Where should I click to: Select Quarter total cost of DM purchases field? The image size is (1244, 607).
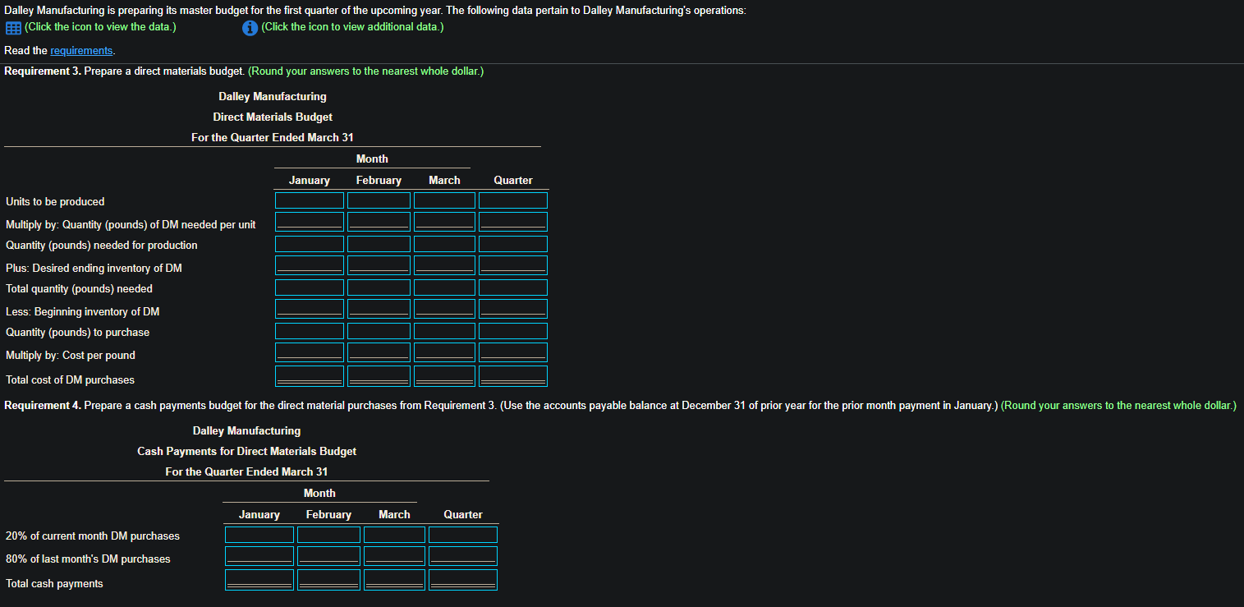click(x=513, y=376)
